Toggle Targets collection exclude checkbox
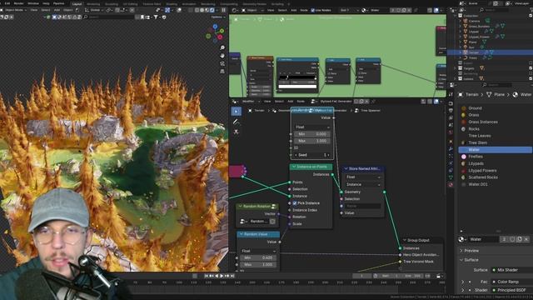This screenshot has width=533, height=300. pos(531,68)
